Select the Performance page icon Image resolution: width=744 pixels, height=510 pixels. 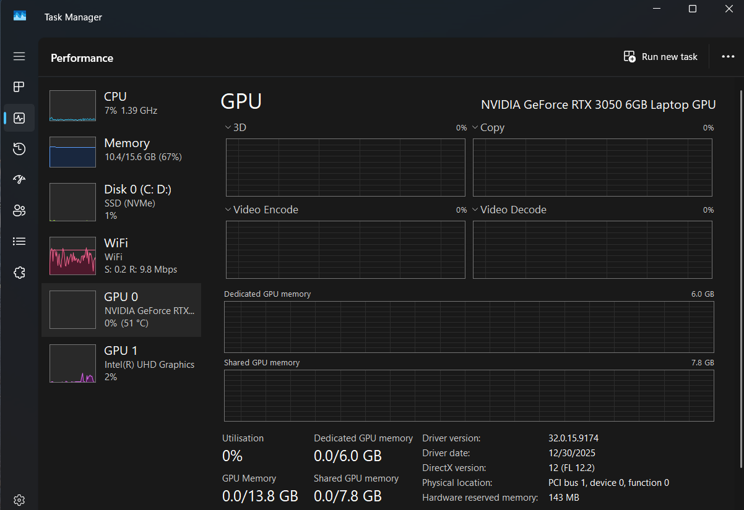tap(19, 117)
